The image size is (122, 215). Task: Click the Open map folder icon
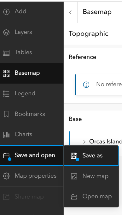74,197
